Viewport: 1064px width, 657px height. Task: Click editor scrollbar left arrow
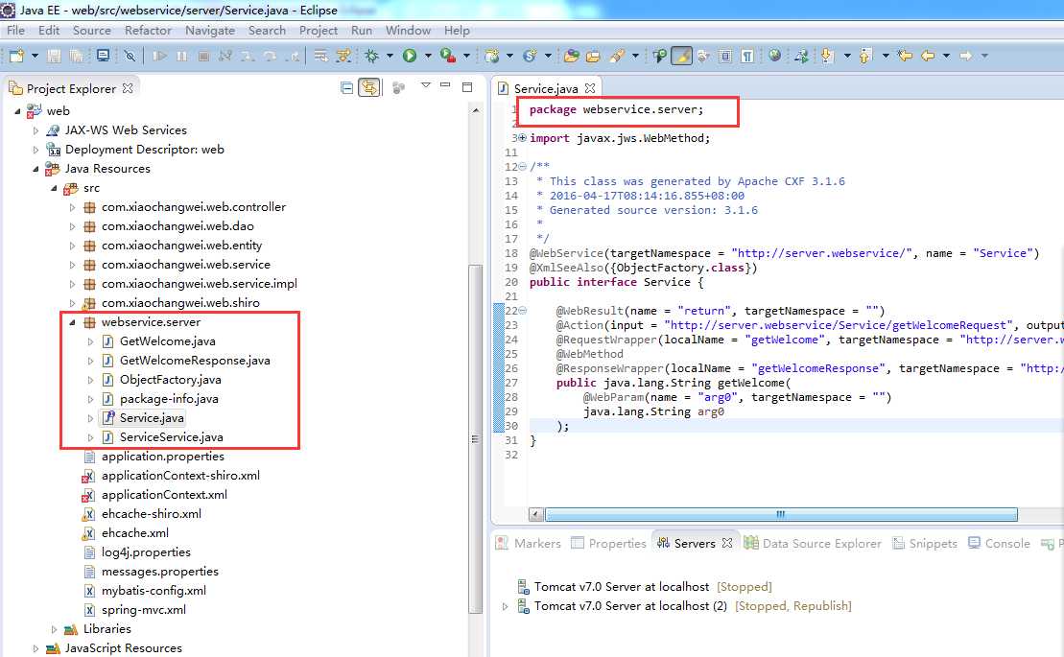(536, 515)
